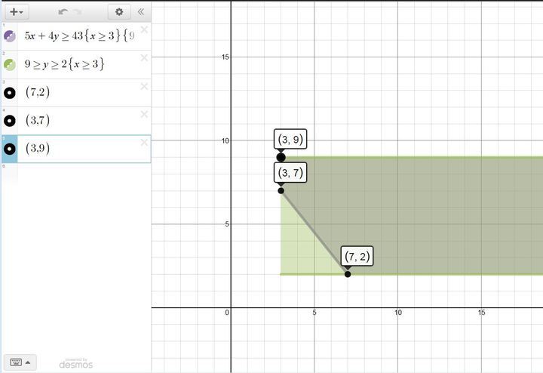Delete the 5x+4y≥43 expression
The image size is (543, 373).
(143, 29)
